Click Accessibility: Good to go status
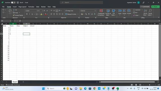 click(x=13, y=85)
